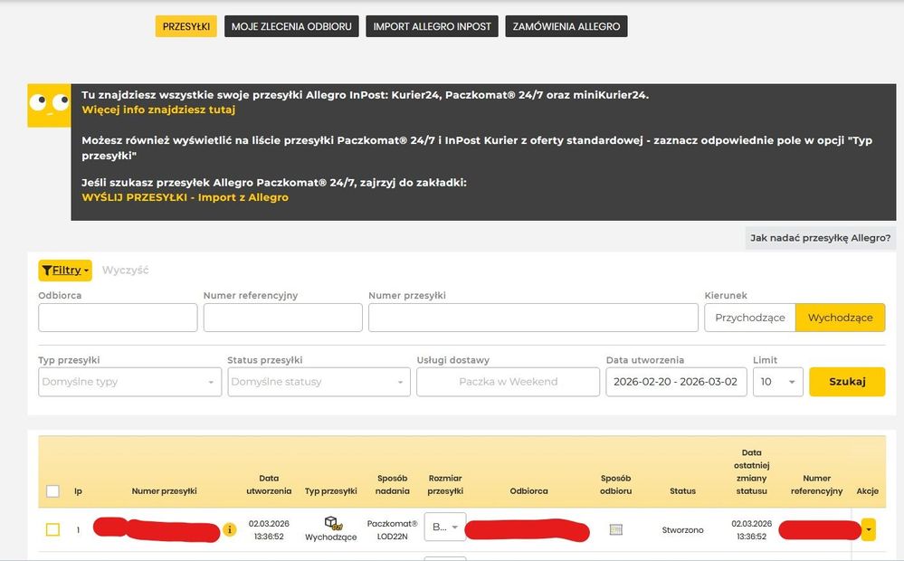Click the parcel box icon under Typ przesyłki
The width and height of the screenshot is (904, 561).
click(331, 522)
